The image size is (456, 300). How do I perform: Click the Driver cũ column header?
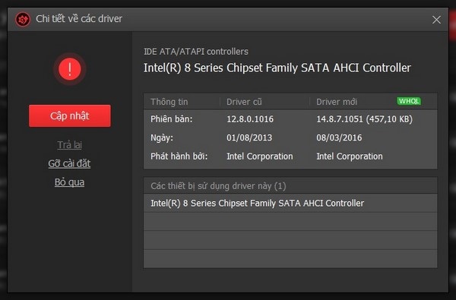click(x=244, y=102)
